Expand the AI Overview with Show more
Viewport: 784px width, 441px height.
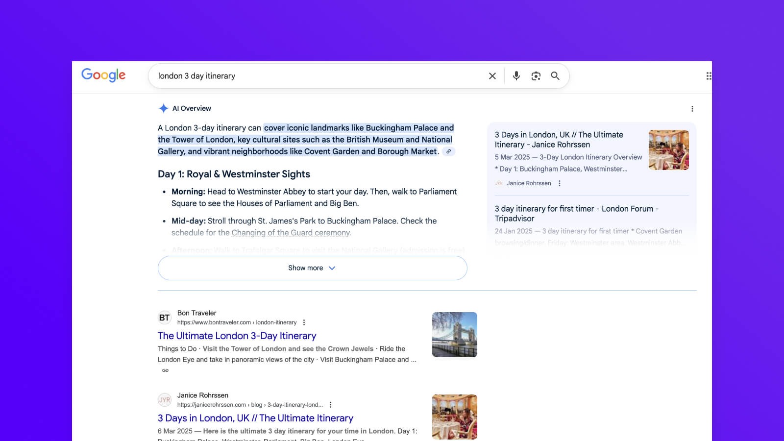coord(312,268)
